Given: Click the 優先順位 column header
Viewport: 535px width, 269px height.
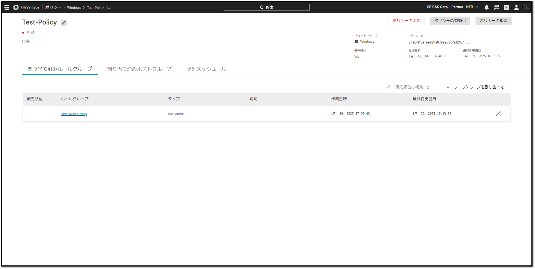Looking at the screenshot, I should point(35,99).
